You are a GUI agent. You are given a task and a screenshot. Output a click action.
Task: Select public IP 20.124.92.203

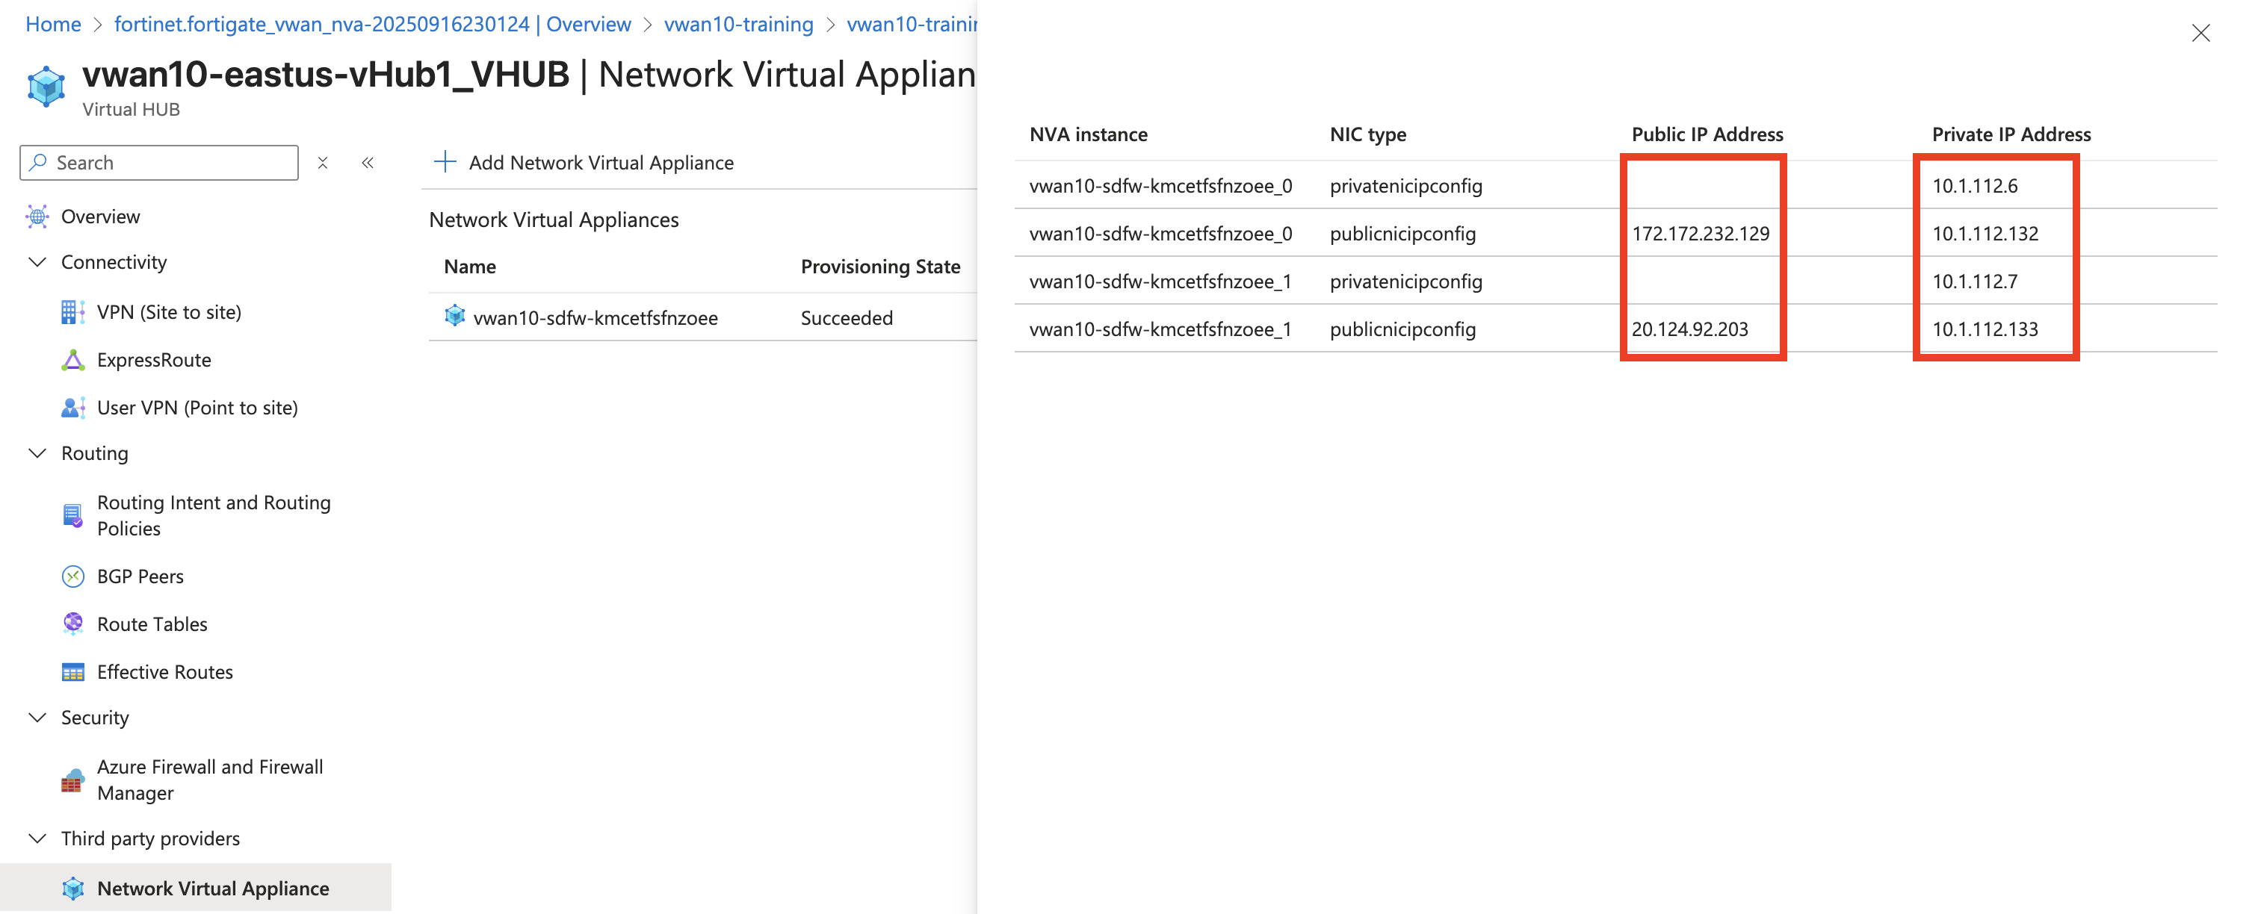coord(1689,329)
